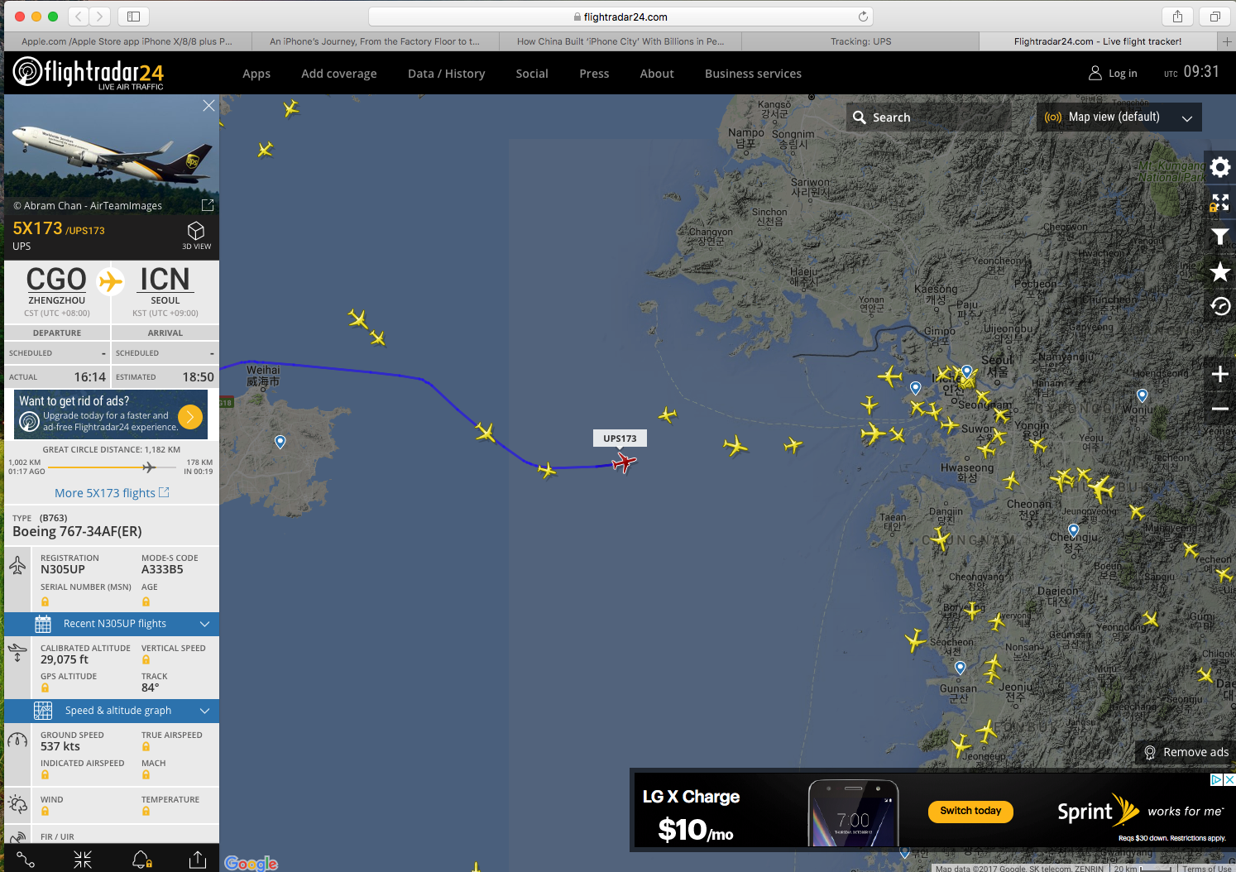Open the Social menu
Viewport: 1236px width, 872px height.
(x=532, y=74)
